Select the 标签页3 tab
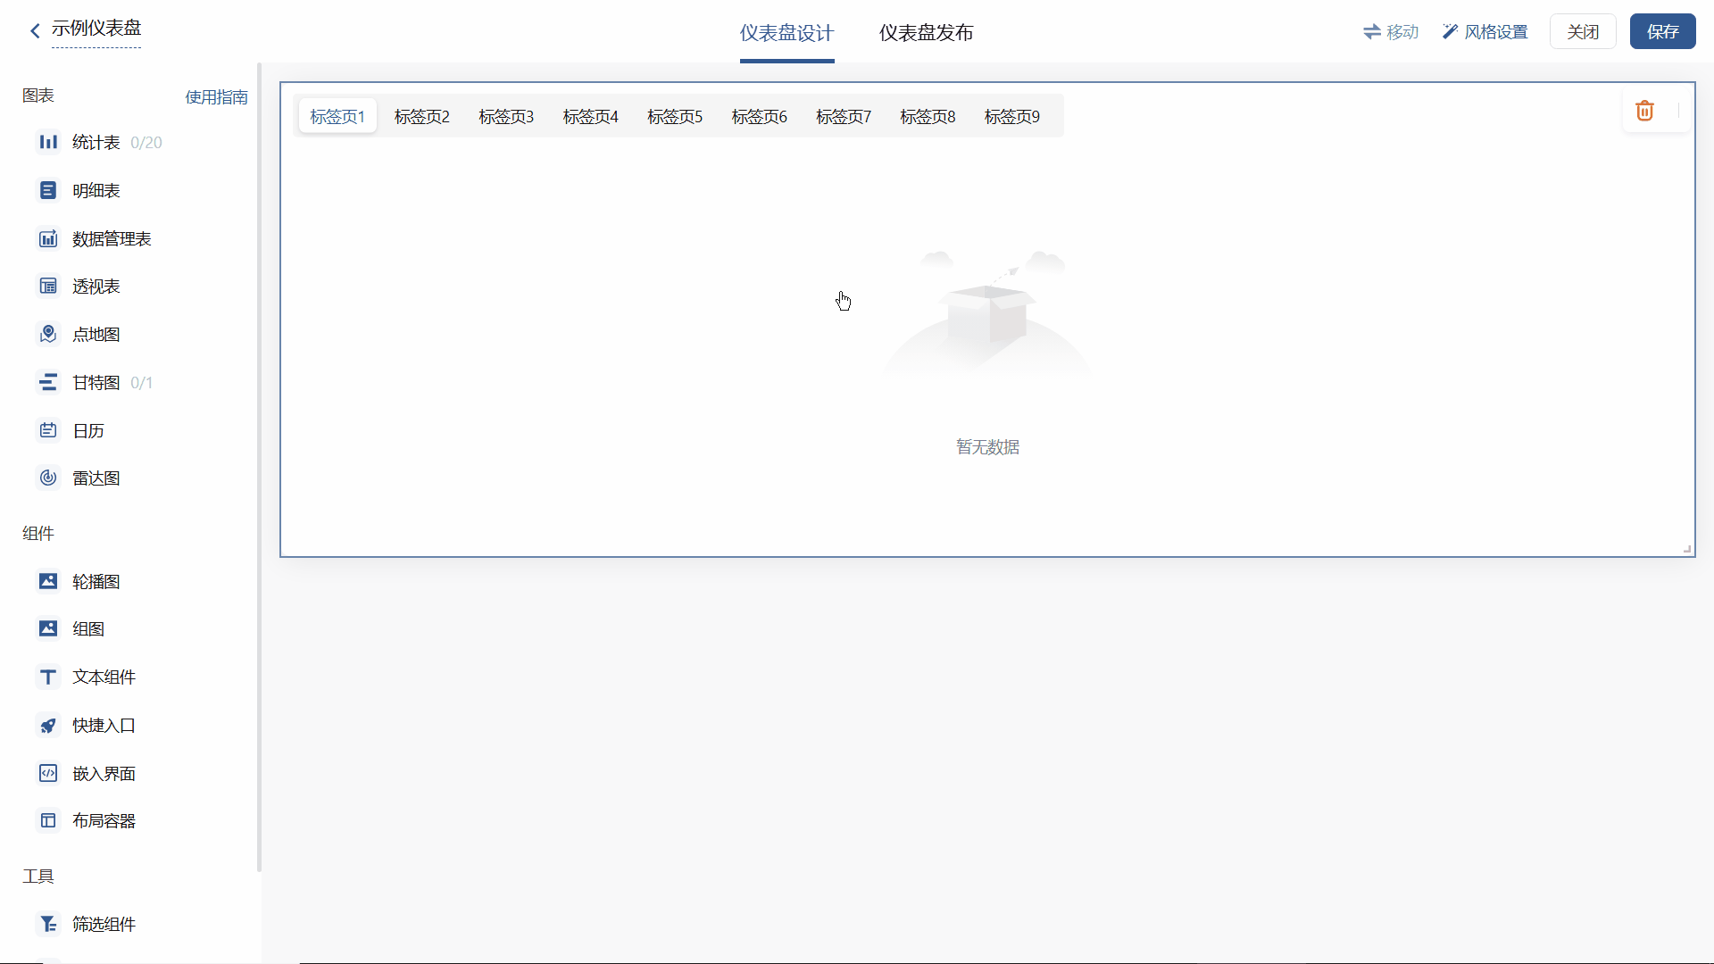This screenshot has width=1714, height=964. click(506, 116)
